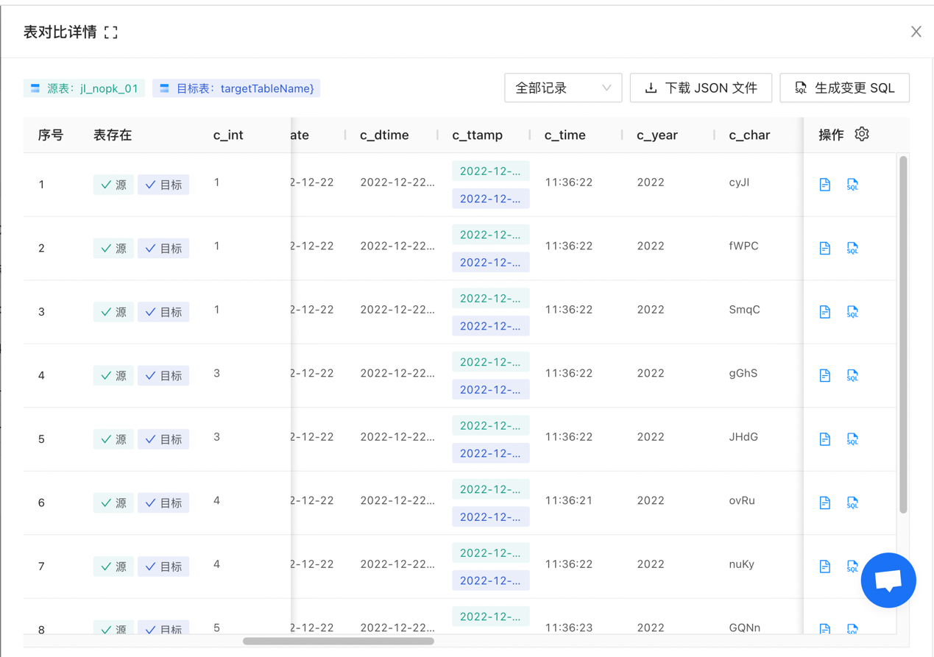
Task: Open row 1 details document icon
Action: 824,185
